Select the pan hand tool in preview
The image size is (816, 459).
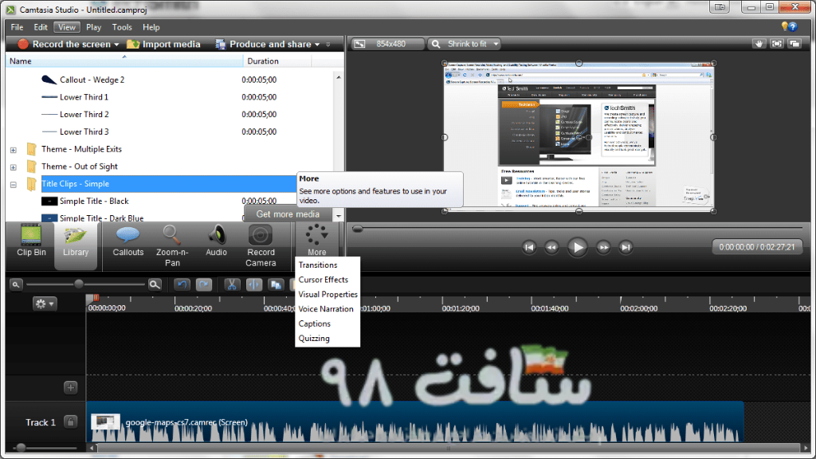(x=759, y=44)
